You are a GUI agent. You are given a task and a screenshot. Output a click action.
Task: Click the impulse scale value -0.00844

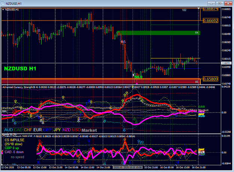[x=227, y=163]
